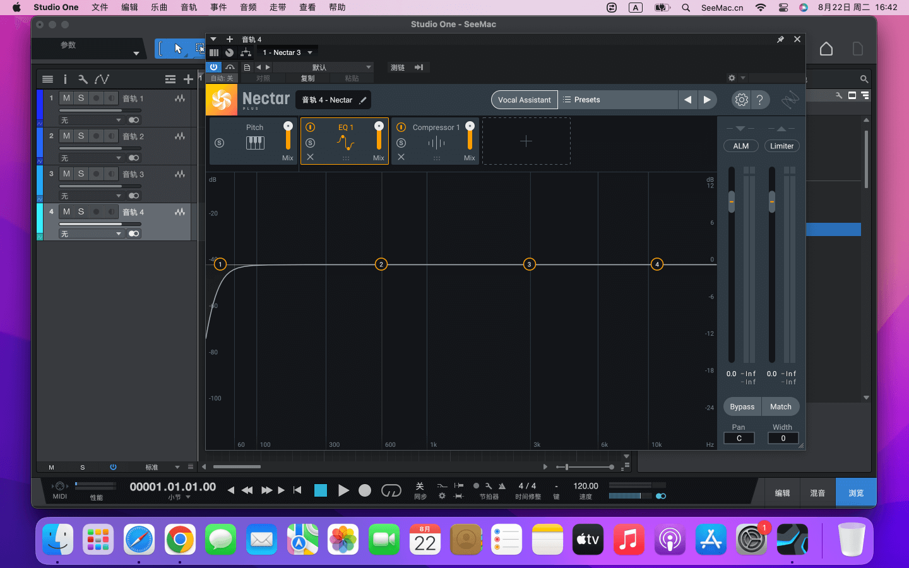Click the add track plus icon
The image size is (909, 568).
point(188,79)
